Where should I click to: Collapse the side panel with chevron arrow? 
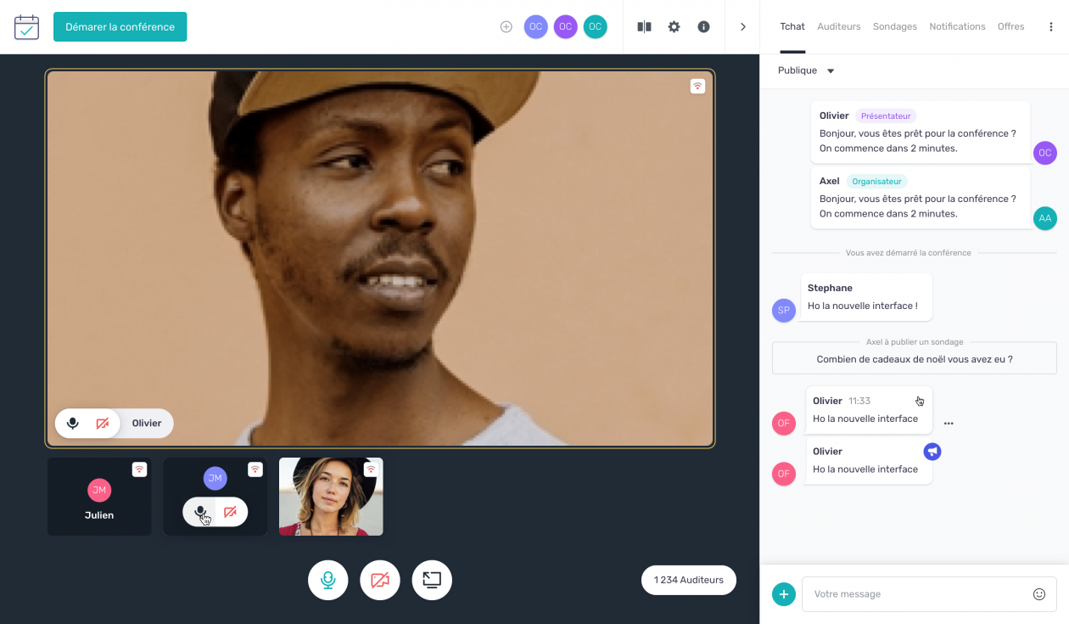(743, 27)
